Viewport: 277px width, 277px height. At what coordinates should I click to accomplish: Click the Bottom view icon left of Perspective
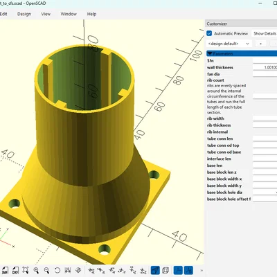(143, 270)
